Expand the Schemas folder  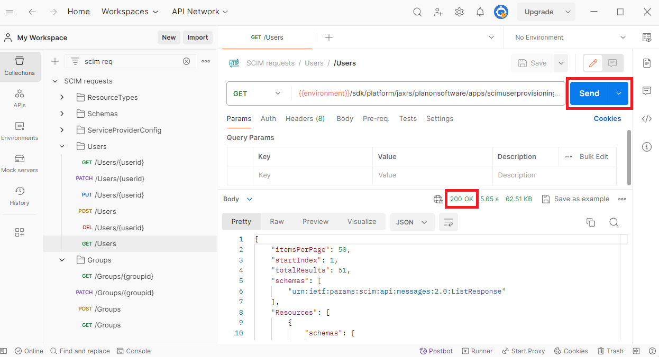tap(62, 114)
